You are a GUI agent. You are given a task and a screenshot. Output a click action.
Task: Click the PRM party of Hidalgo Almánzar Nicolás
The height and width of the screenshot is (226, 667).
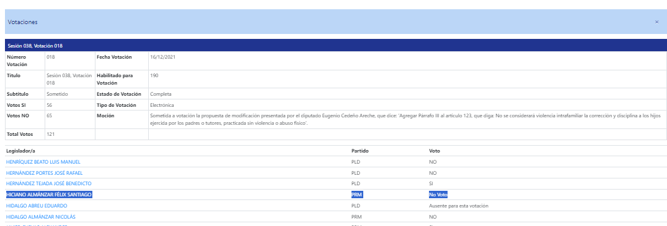[356, 217]
